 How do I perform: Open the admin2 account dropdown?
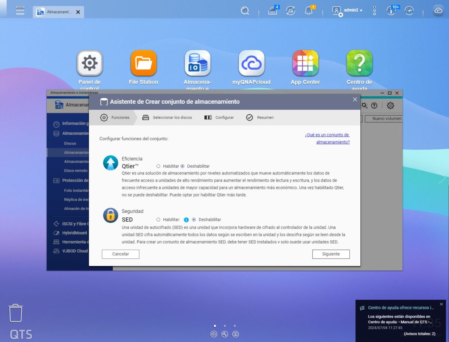pos(353,10)
